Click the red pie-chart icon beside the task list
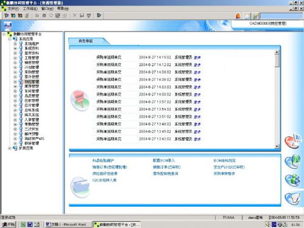304x228 pixels. [x=80, y=100]
